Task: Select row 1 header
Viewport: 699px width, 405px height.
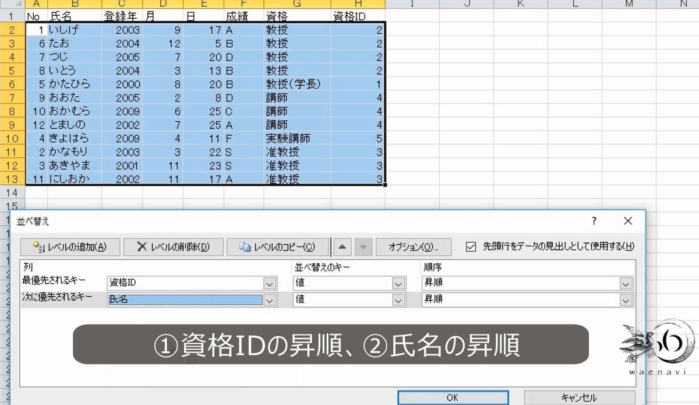Action: 12,17
